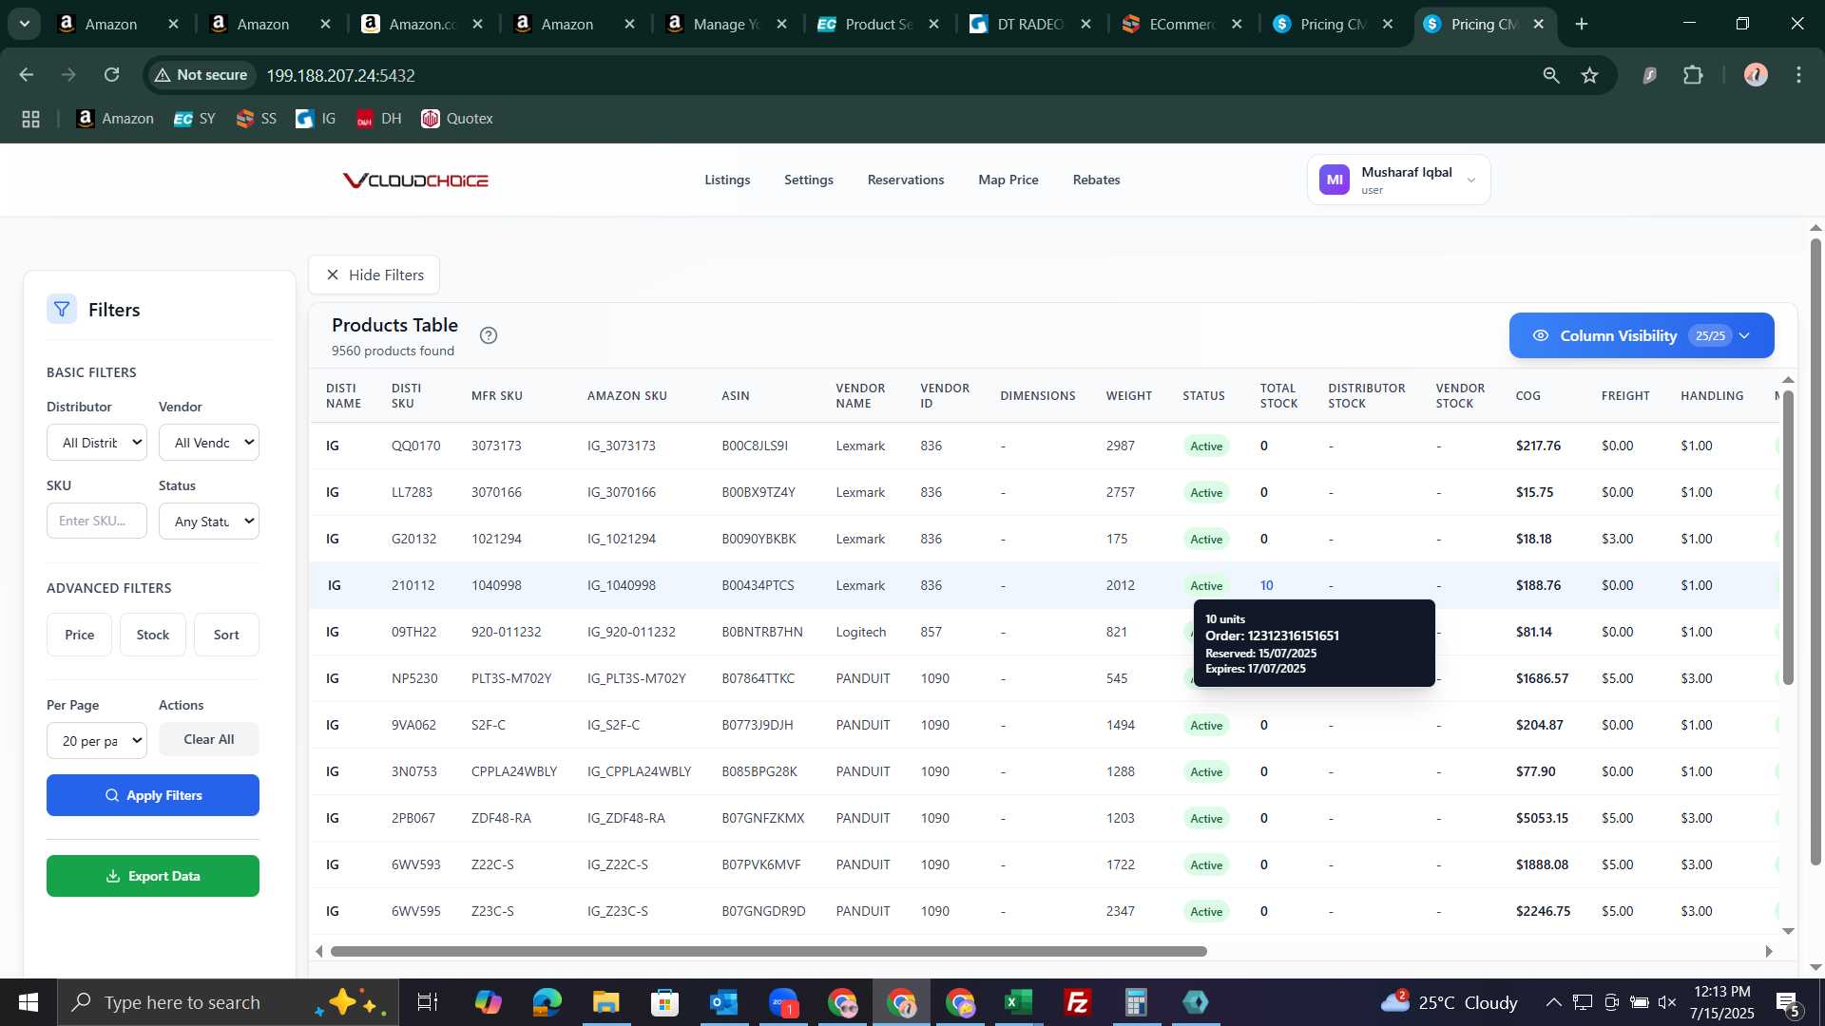Viewport: 1825px width, 1026px height.
Task: Expand the Column Visibility dropdown
Action: coord(1642,335)
